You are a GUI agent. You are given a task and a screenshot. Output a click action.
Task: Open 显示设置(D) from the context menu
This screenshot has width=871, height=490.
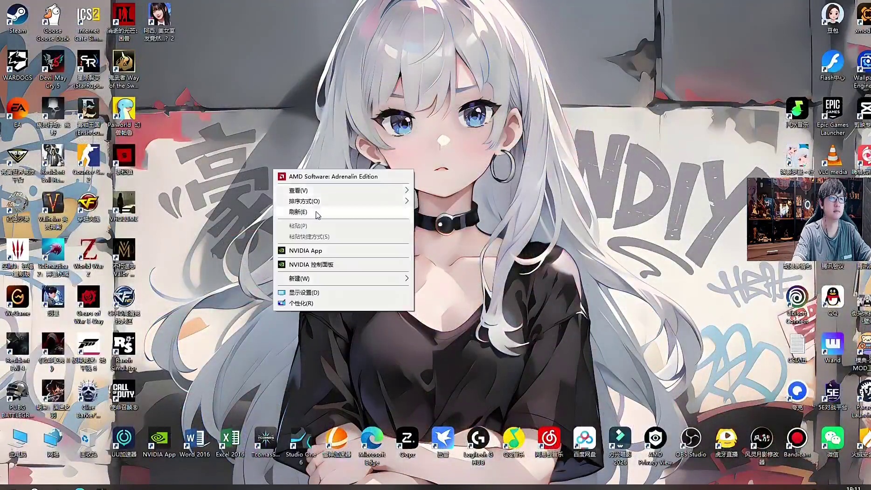pos(343,292)
